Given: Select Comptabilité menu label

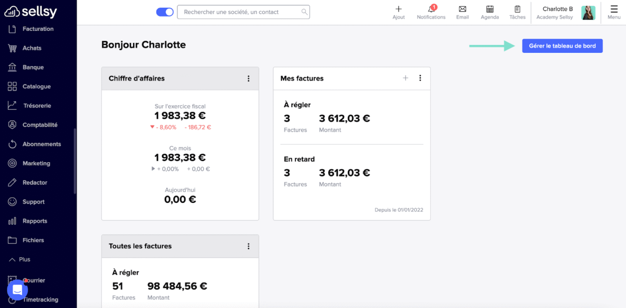Looking at the screenshot, I should [x=40, y=125].
